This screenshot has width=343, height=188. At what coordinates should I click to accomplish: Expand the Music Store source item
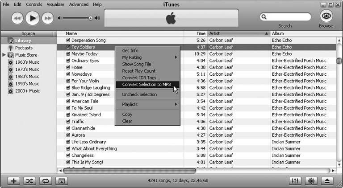[4, 55]
